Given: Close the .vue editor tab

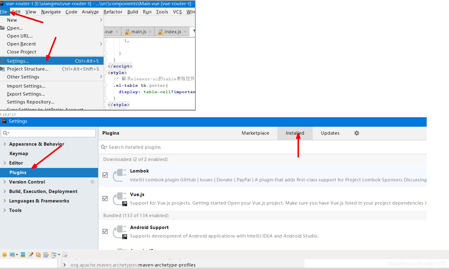Looking at the screenshot, I should click(x=117, y=32).
